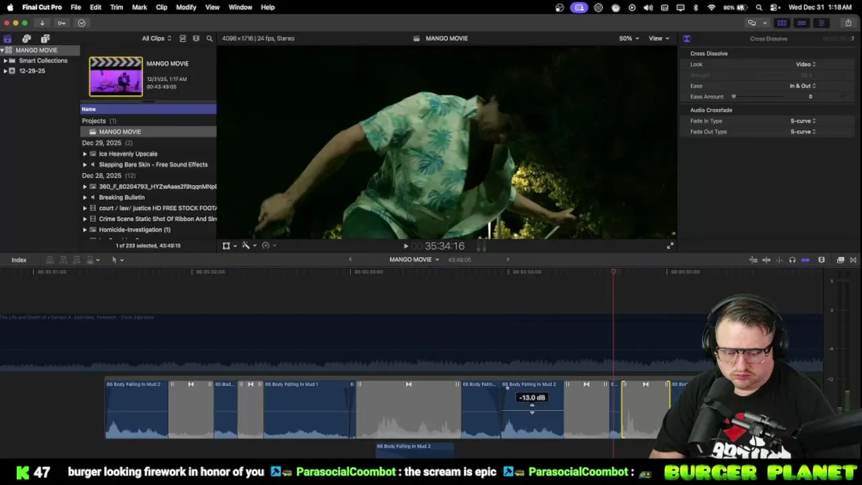Click the red playhead marker in timeline
The image size is (862, 485).
pos(613,271)
